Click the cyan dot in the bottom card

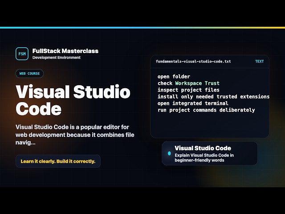click(x=169, y=153)
